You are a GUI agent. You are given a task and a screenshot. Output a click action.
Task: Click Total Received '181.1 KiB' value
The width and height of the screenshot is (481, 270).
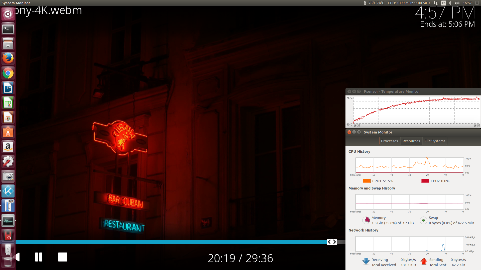coord(408,265)
